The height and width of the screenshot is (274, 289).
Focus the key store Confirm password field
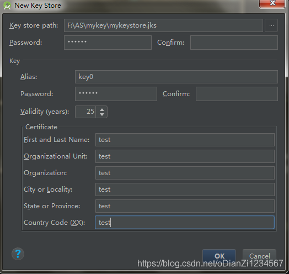click(234, 43)
